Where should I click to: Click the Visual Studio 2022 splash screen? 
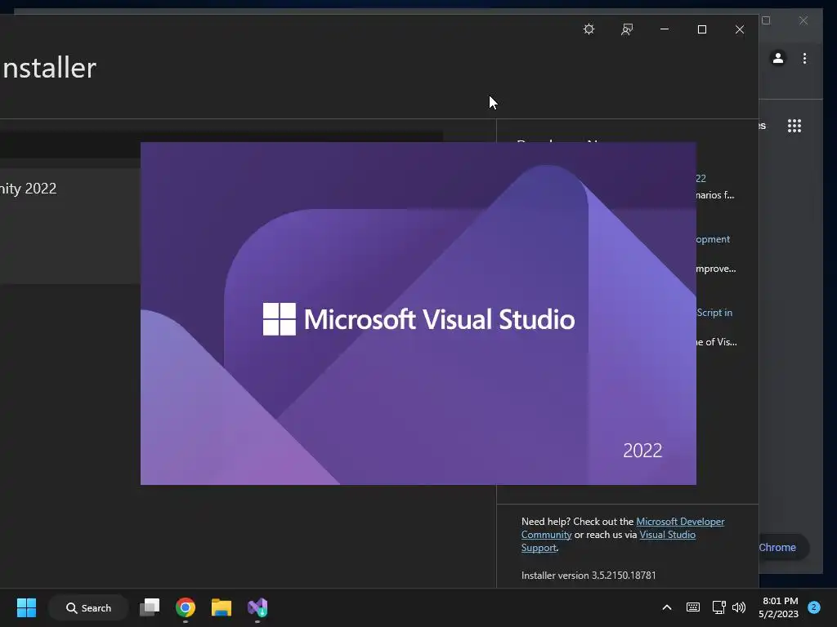(418, 313)
